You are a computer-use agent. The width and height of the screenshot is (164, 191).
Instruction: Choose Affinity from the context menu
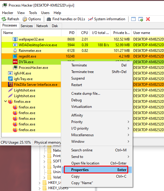[x=97, y=115]
